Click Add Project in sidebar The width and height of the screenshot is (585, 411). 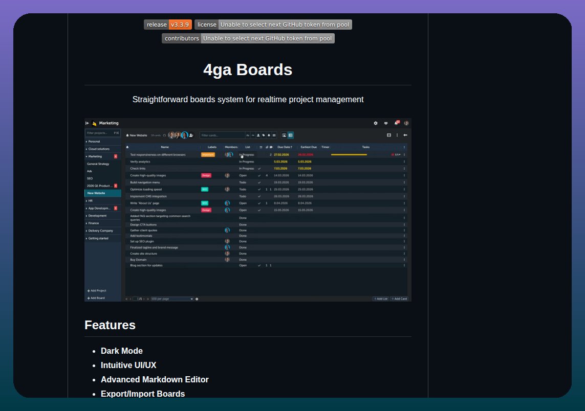(x=97, y=291)
